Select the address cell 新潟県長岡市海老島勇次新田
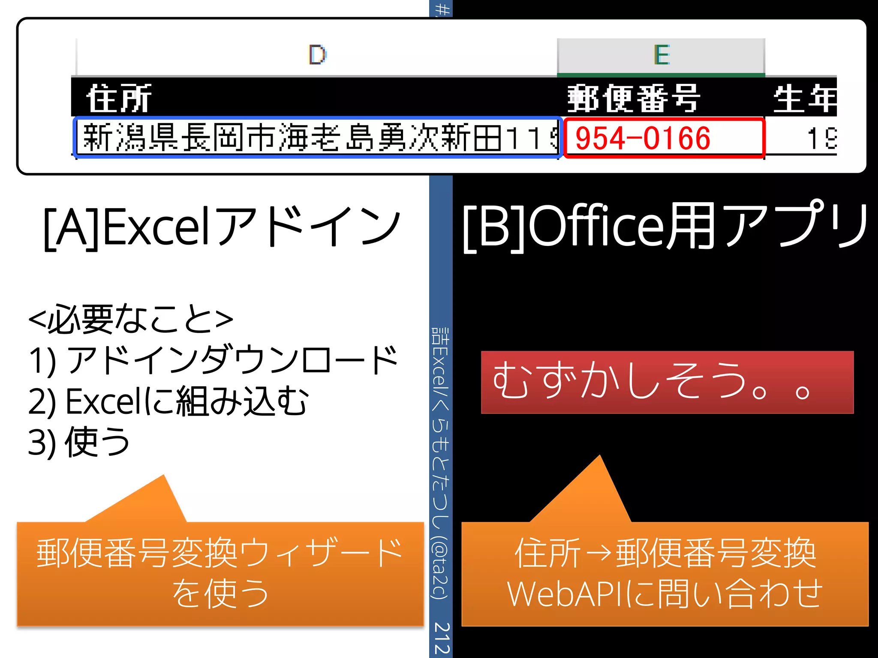Viewport: 878px width, 658px height. (318, 138)
